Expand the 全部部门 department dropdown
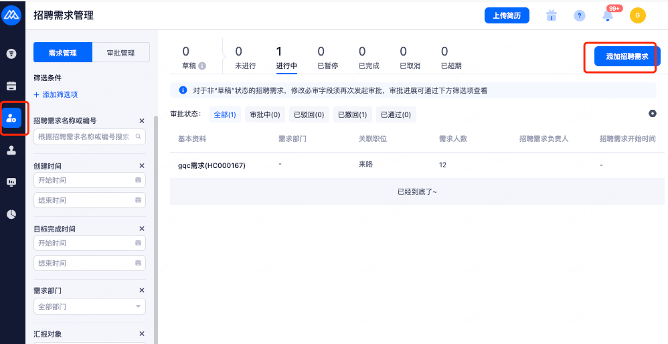Image resolution: width=668 pixels, height=344 pixels. pyautogui.click(x=90, y=307)
